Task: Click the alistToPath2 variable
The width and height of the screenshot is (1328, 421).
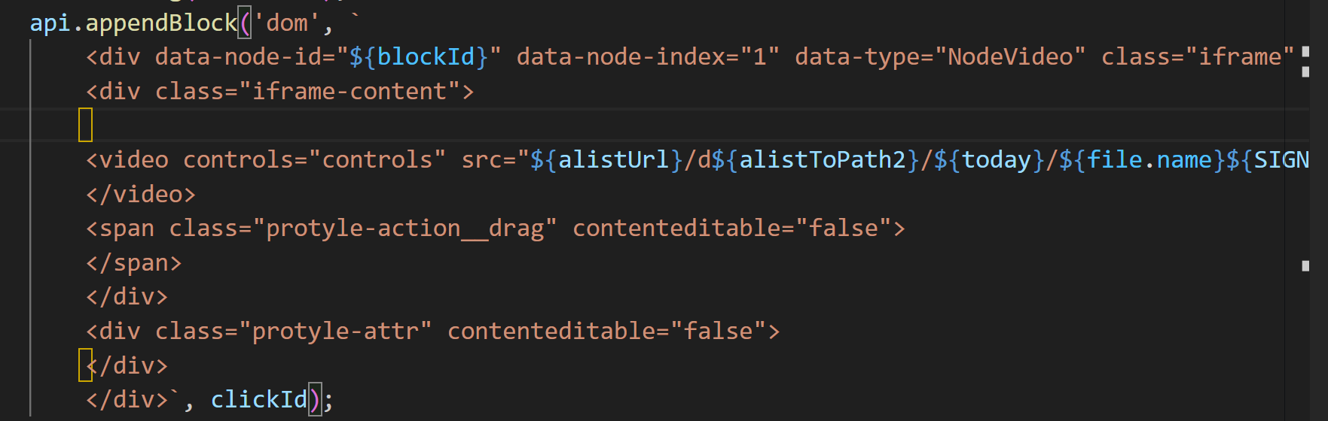Action: pyautogui.click(x=822, y=160)
